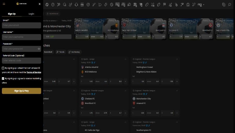The height and width of the screenshot is (133, 235).
Task: Click the Arsenal FC crest in match list
Action: click(x=134, y=103)
